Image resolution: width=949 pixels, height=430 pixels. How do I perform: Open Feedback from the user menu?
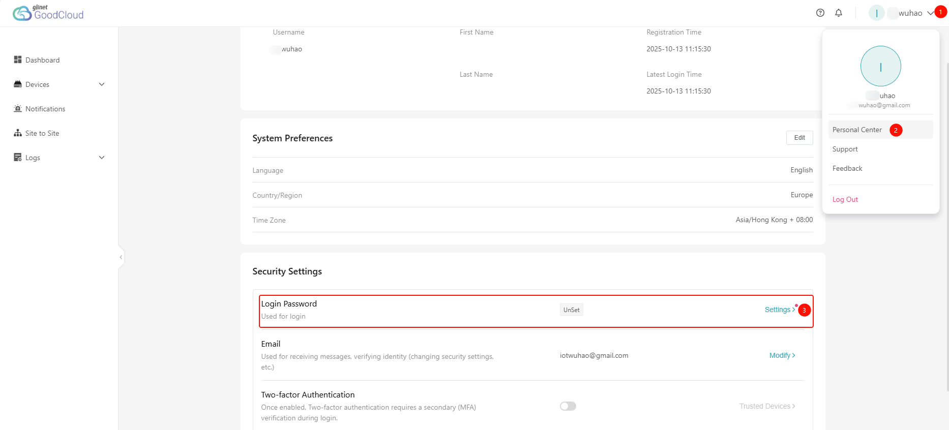[x=847, y=169]
